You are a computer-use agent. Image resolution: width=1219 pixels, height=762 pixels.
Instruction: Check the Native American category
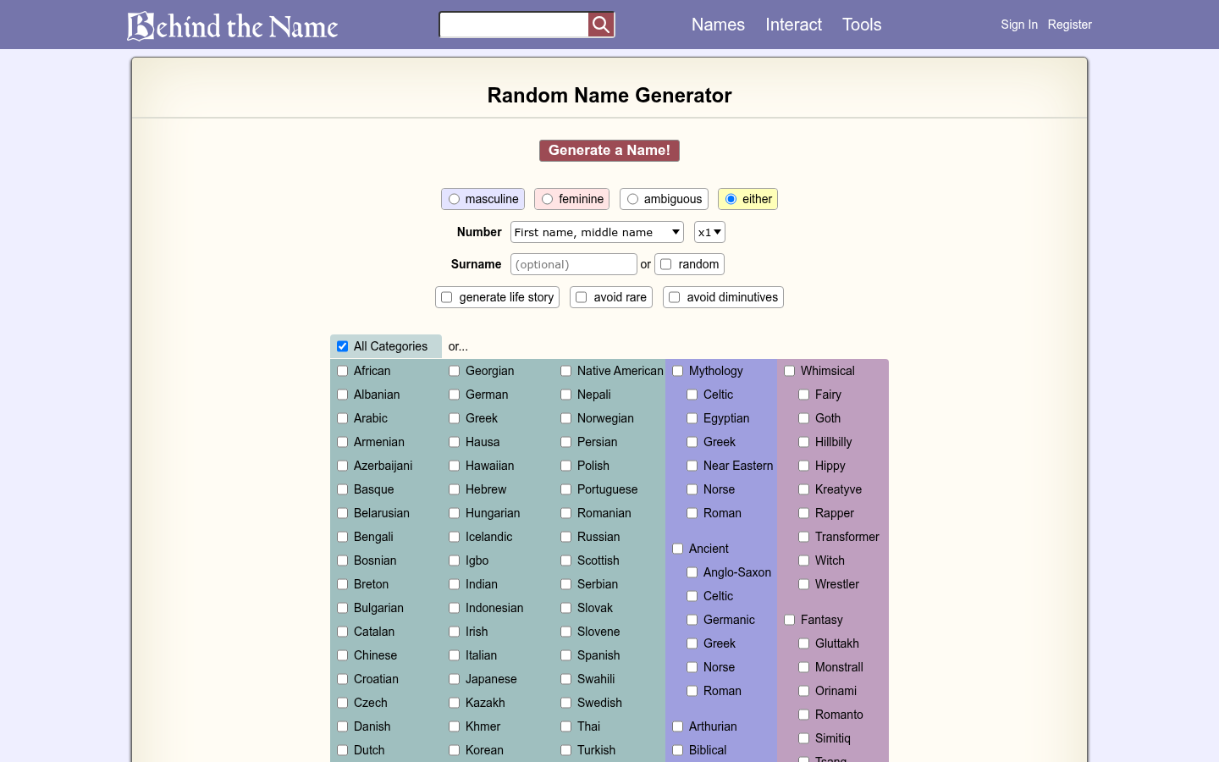coord(566,371)
